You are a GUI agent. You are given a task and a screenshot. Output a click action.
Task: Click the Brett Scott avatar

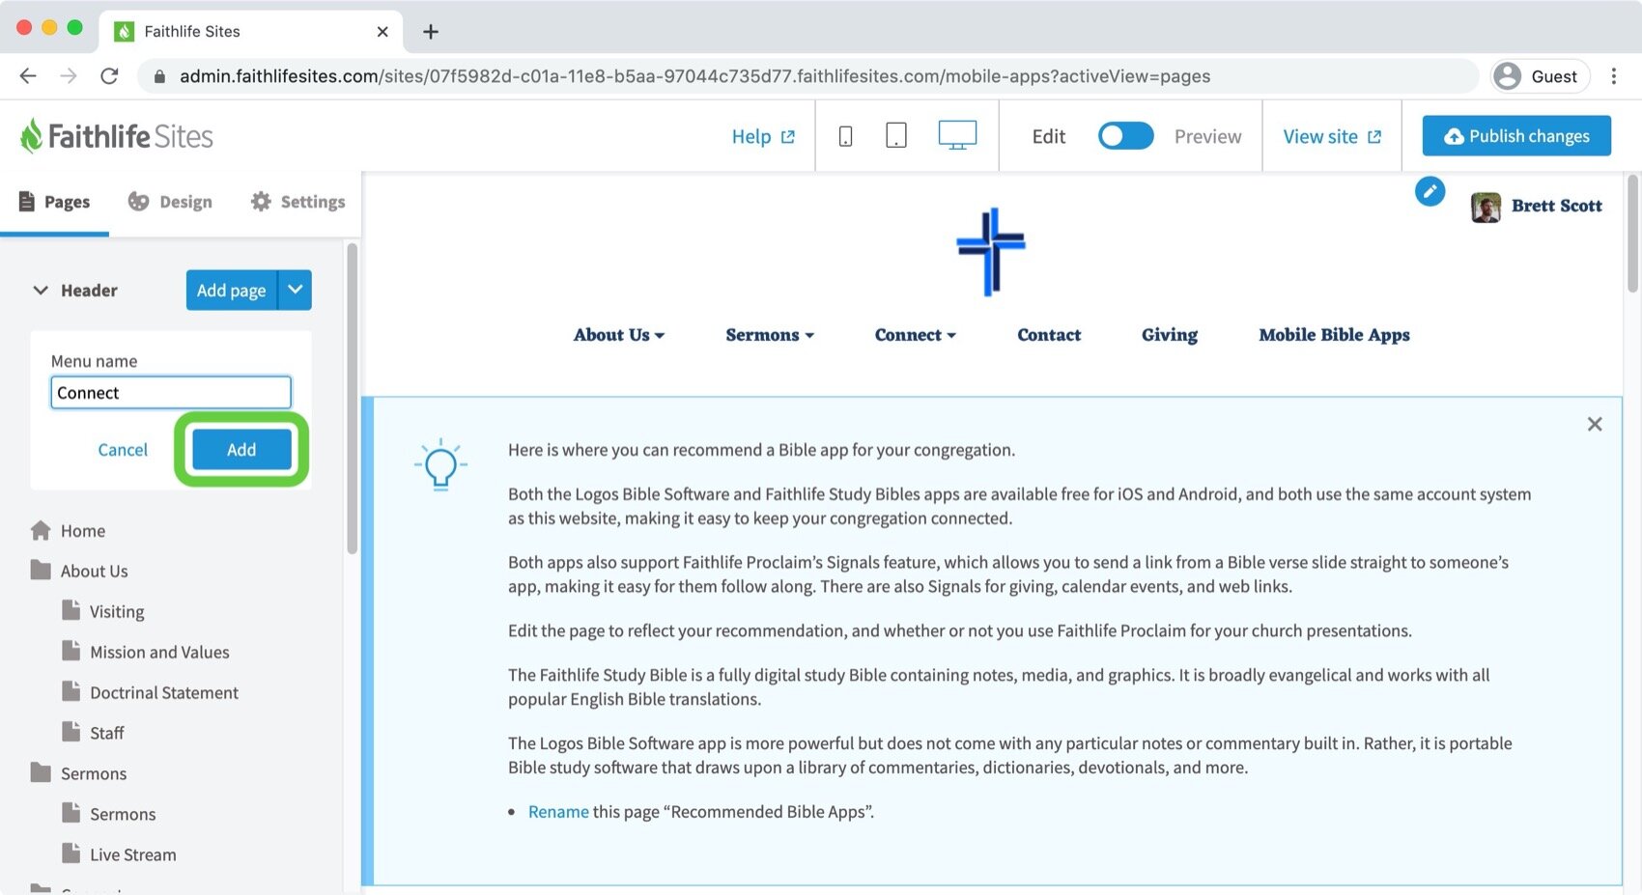click(x=1486, y=207)
